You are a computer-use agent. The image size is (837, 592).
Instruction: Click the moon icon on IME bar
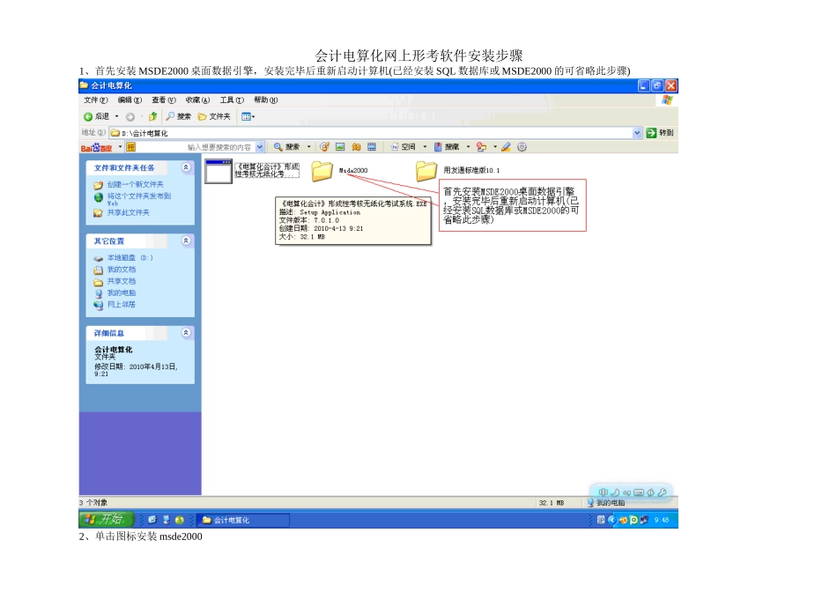(x=615, y=492)
